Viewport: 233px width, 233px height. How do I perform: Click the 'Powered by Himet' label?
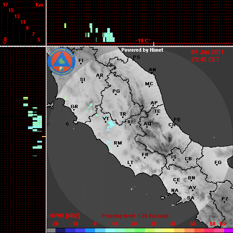[142, 50]
